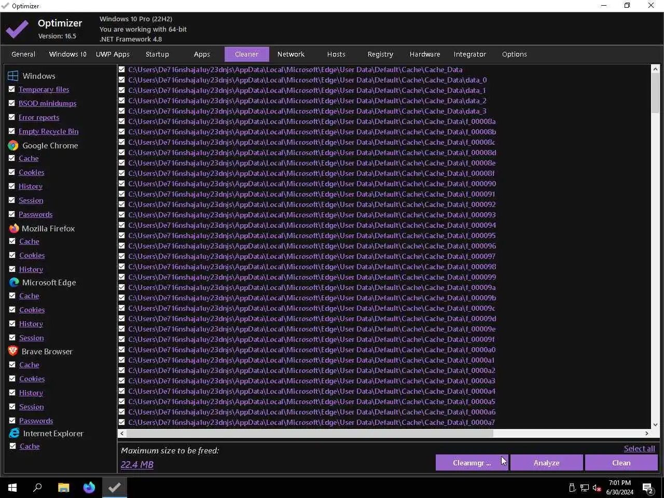Click the Windows section icon in sidebar
Image resolution: width=664 pixels, height=498 pixels.
click(13, 76)
